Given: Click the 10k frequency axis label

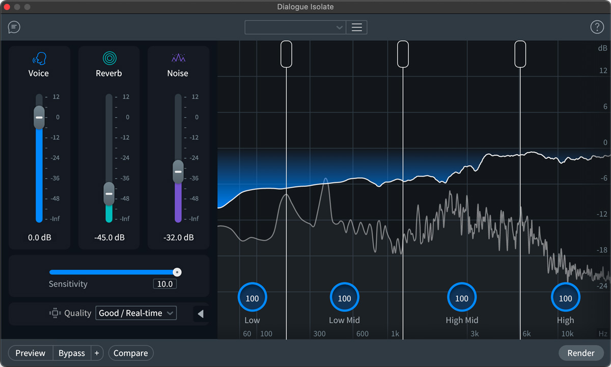Looking at the screenshot, I should pos(567,334).
